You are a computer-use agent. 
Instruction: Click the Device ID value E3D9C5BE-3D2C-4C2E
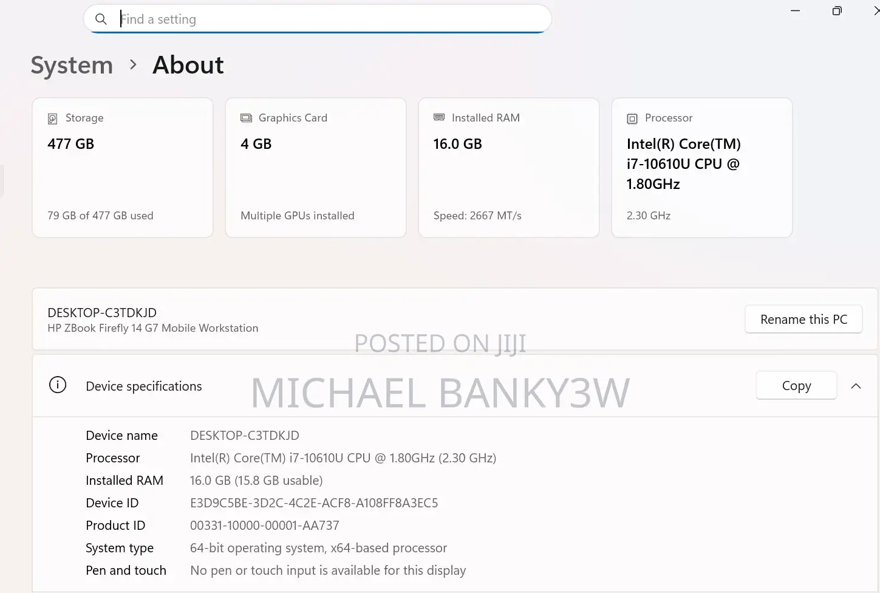click(x=314, y=503)
